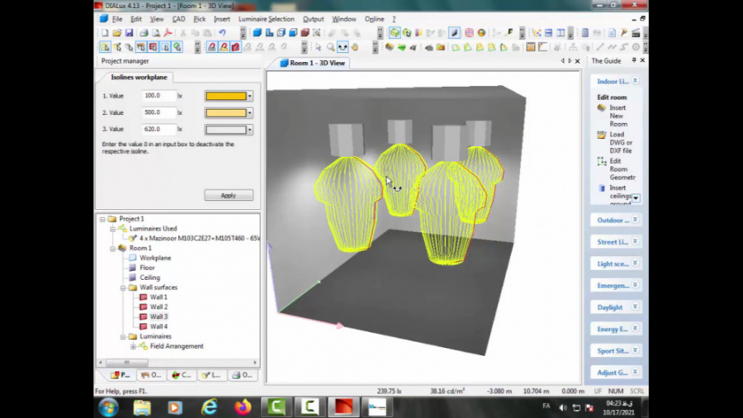743x418 pixels.
Task: Toggle the pin on The Guide panel
Action: (x=634, y=61)
